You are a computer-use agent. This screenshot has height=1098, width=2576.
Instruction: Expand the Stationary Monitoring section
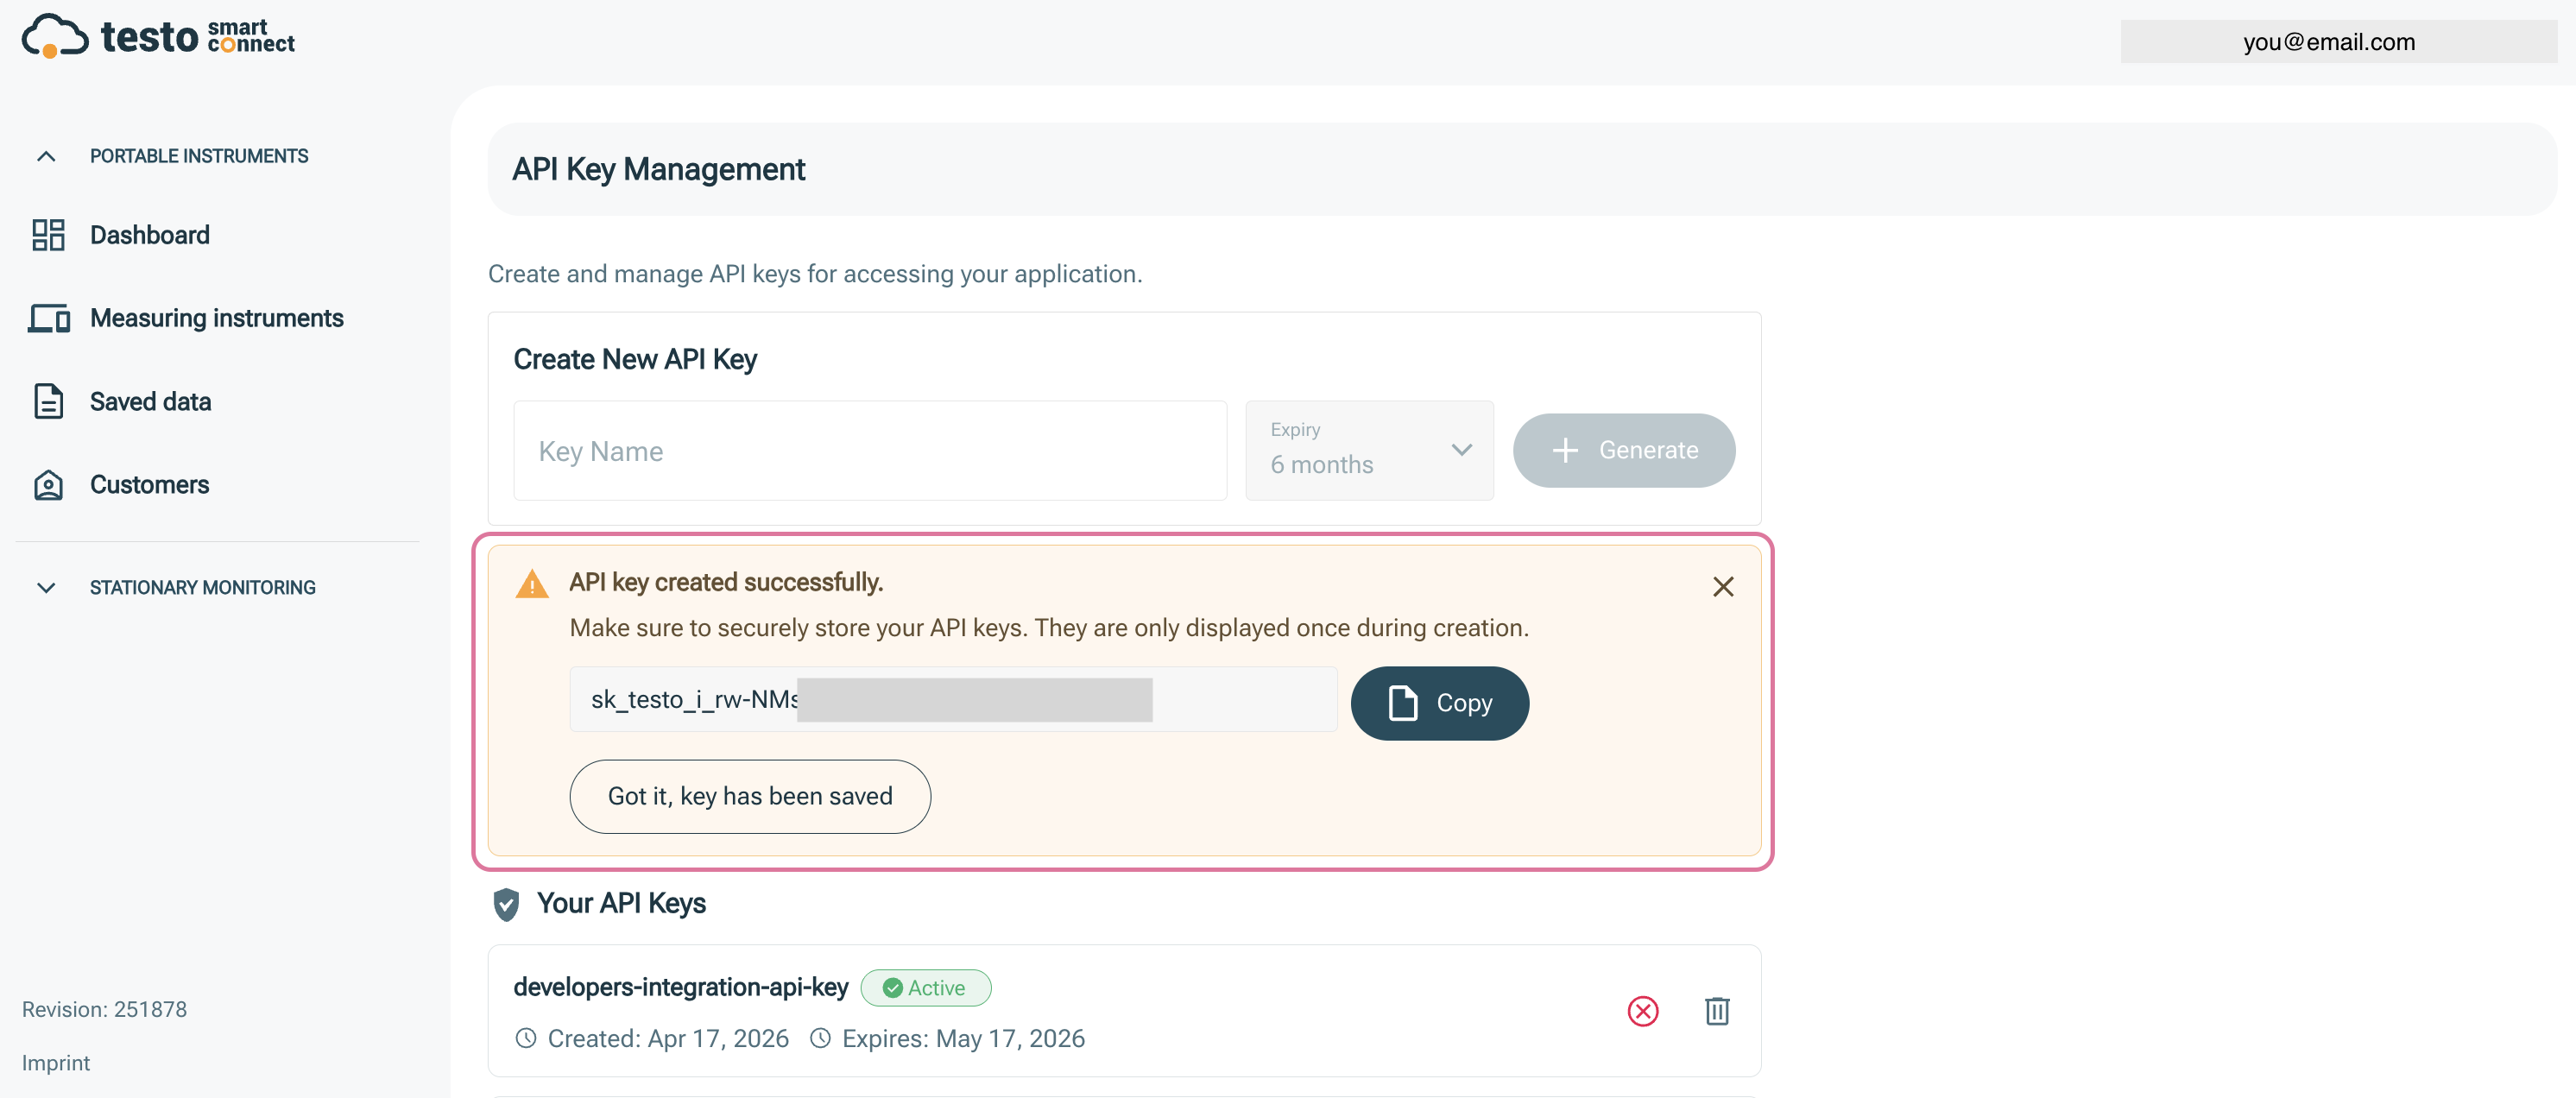click(x=46, y=587)
